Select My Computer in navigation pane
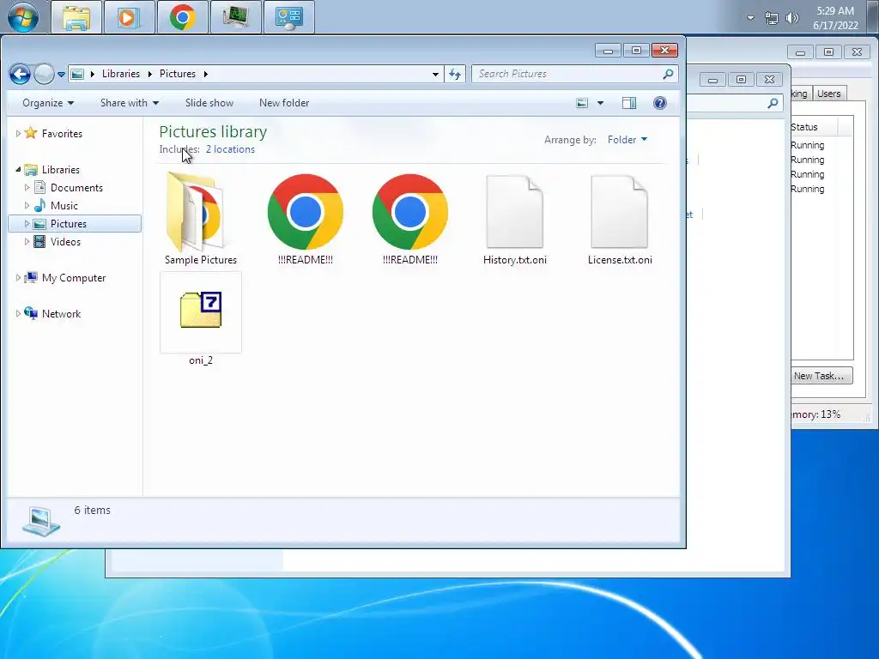This screenshot has width=879, height=659. (74, 278)
